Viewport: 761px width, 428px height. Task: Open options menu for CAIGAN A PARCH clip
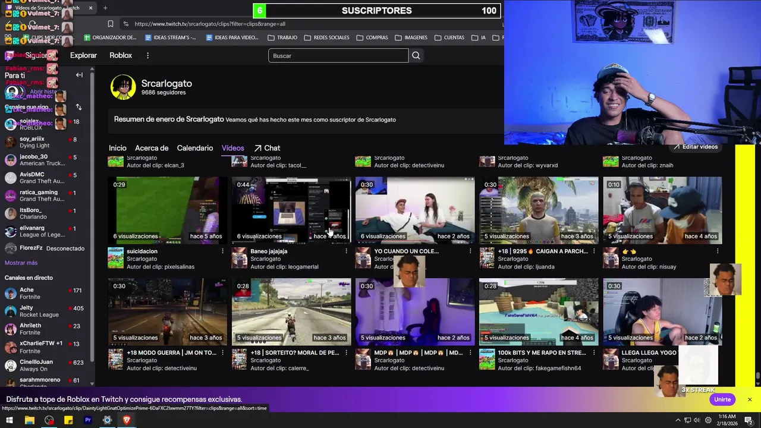(x=593, y=251)
